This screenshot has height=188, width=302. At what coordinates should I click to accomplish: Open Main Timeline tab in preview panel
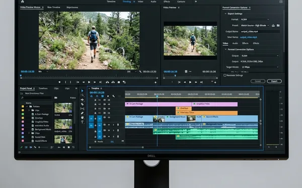[54, 8]
